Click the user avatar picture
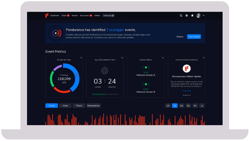The height and width of the screenshot is (141, 249). point(198,16)
